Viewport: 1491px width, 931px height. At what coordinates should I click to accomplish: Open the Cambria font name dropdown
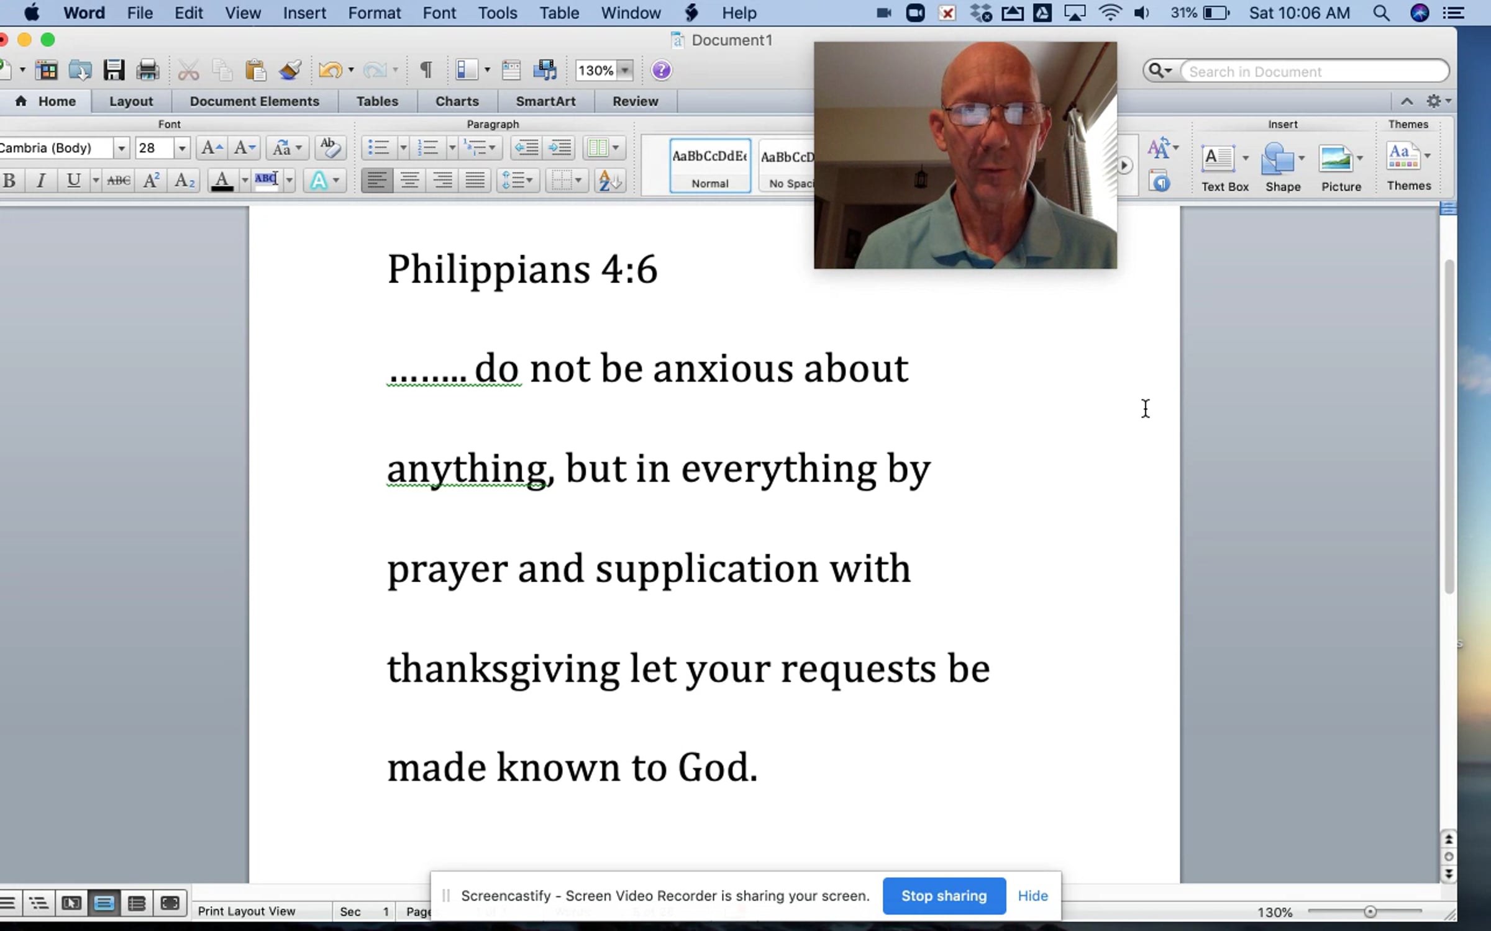[121, 148]
